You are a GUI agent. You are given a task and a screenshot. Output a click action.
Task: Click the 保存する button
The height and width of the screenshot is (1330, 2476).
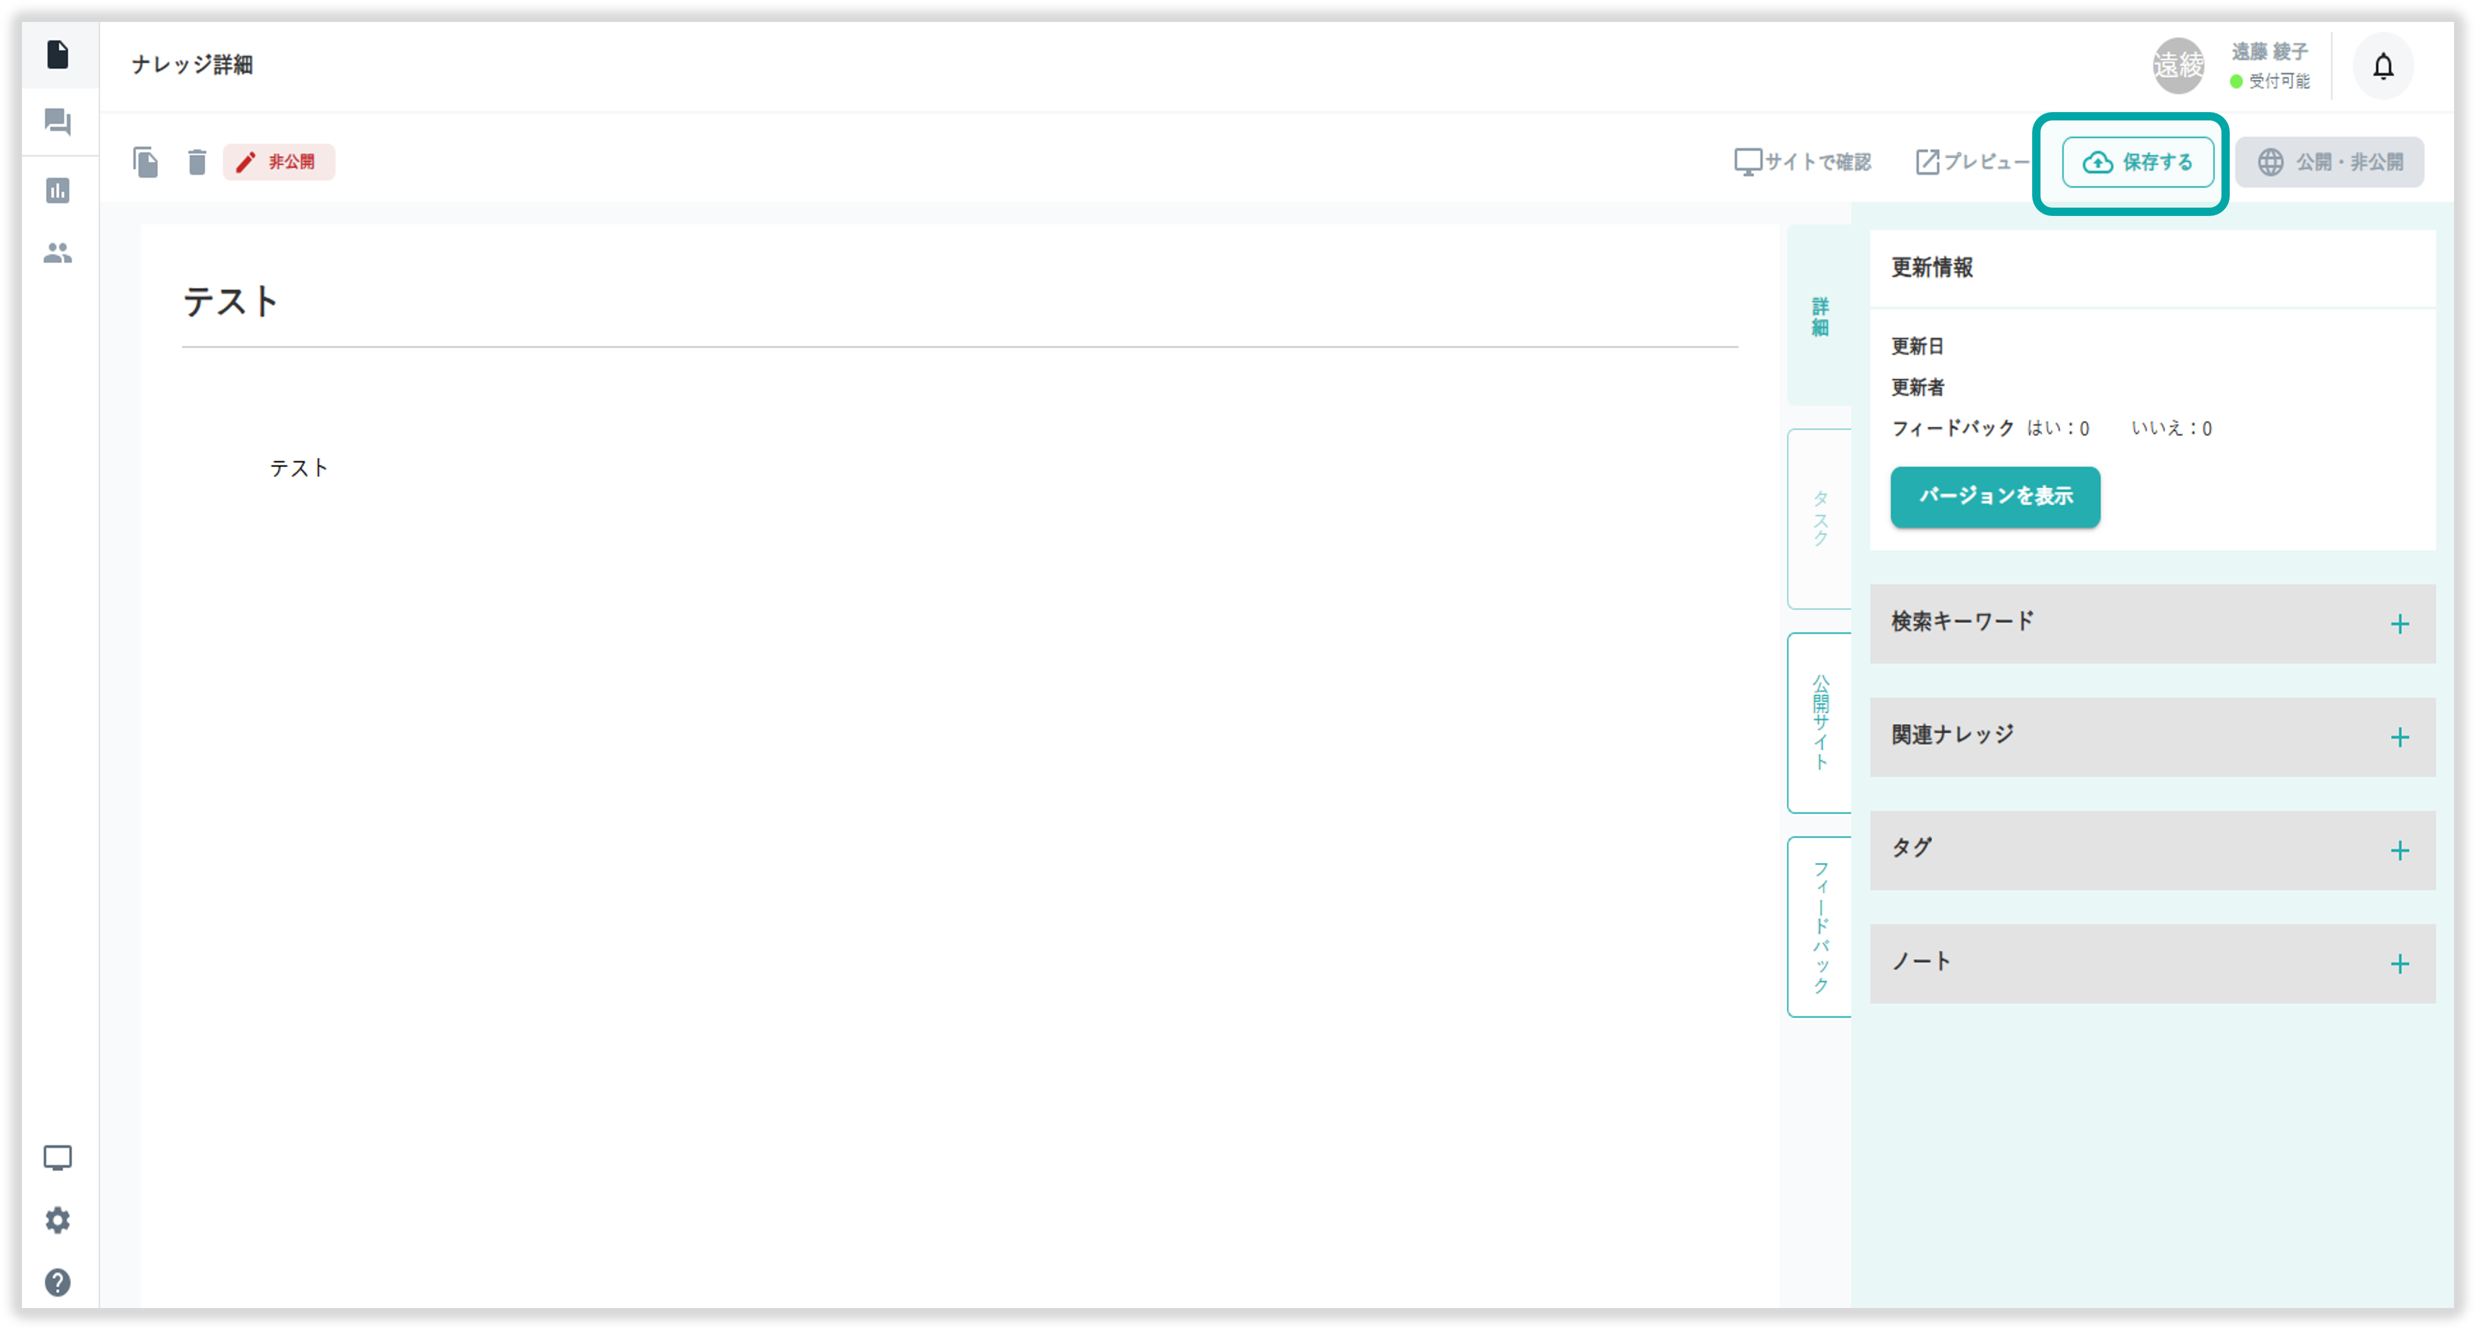[x=2138, y=161]
